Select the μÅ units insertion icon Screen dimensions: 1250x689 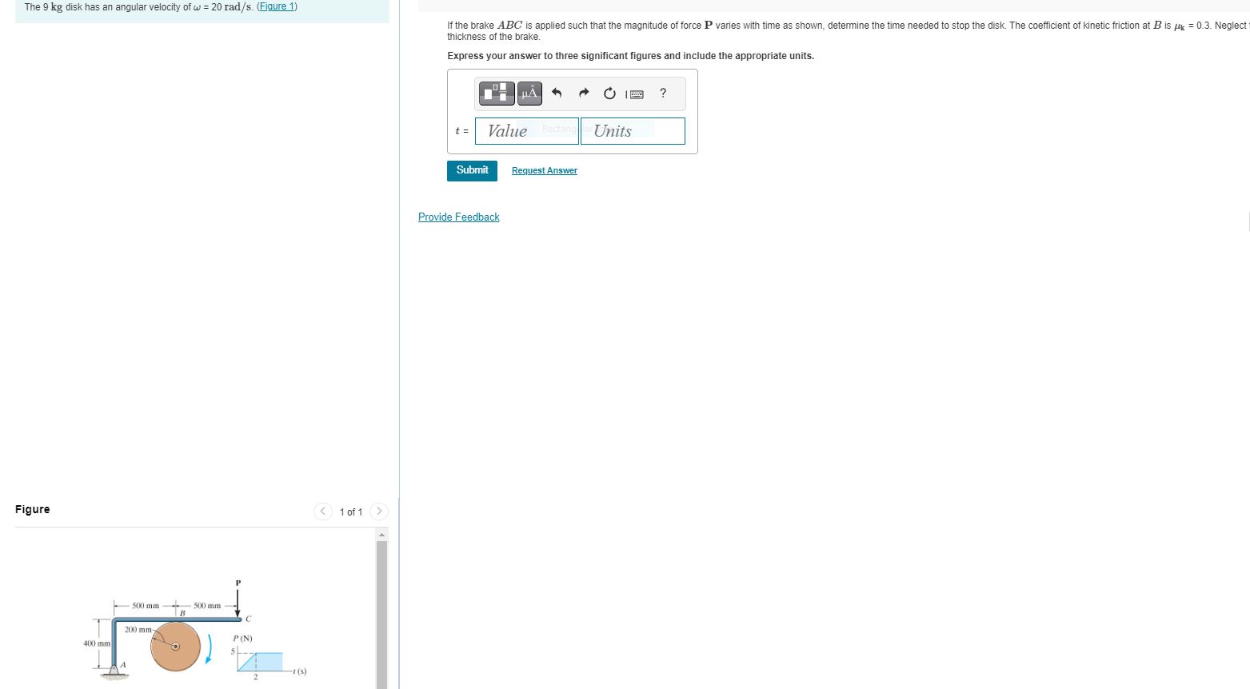[x=528, y=93]
